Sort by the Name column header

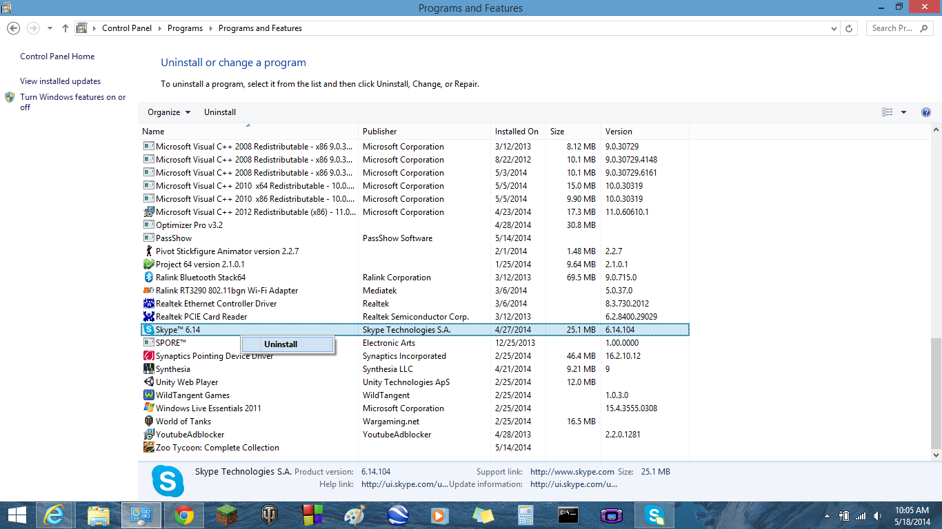(248, 132)
